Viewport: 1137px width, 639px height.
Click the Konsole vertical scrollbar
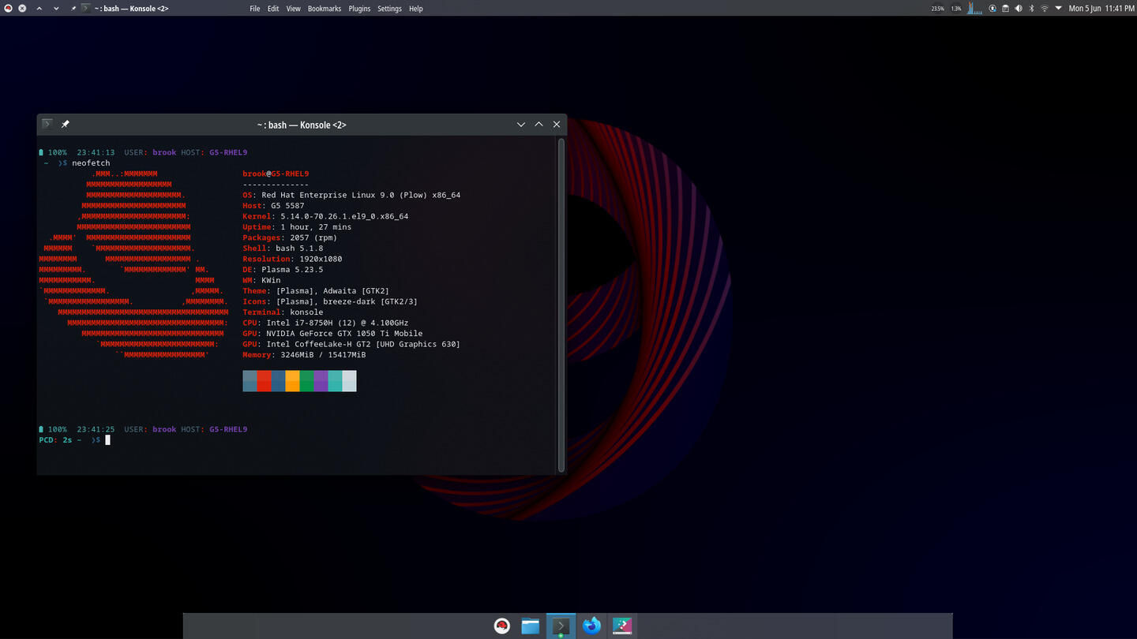coord(562,305)
